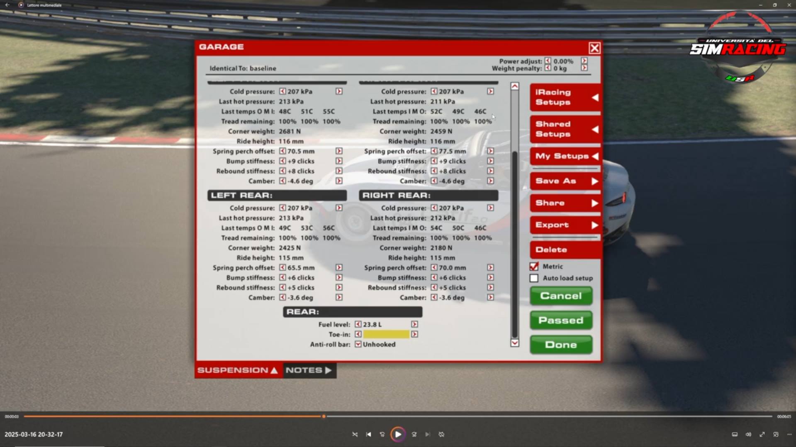
Task: Click the green Done button
Action: click(x=561, y=345)
